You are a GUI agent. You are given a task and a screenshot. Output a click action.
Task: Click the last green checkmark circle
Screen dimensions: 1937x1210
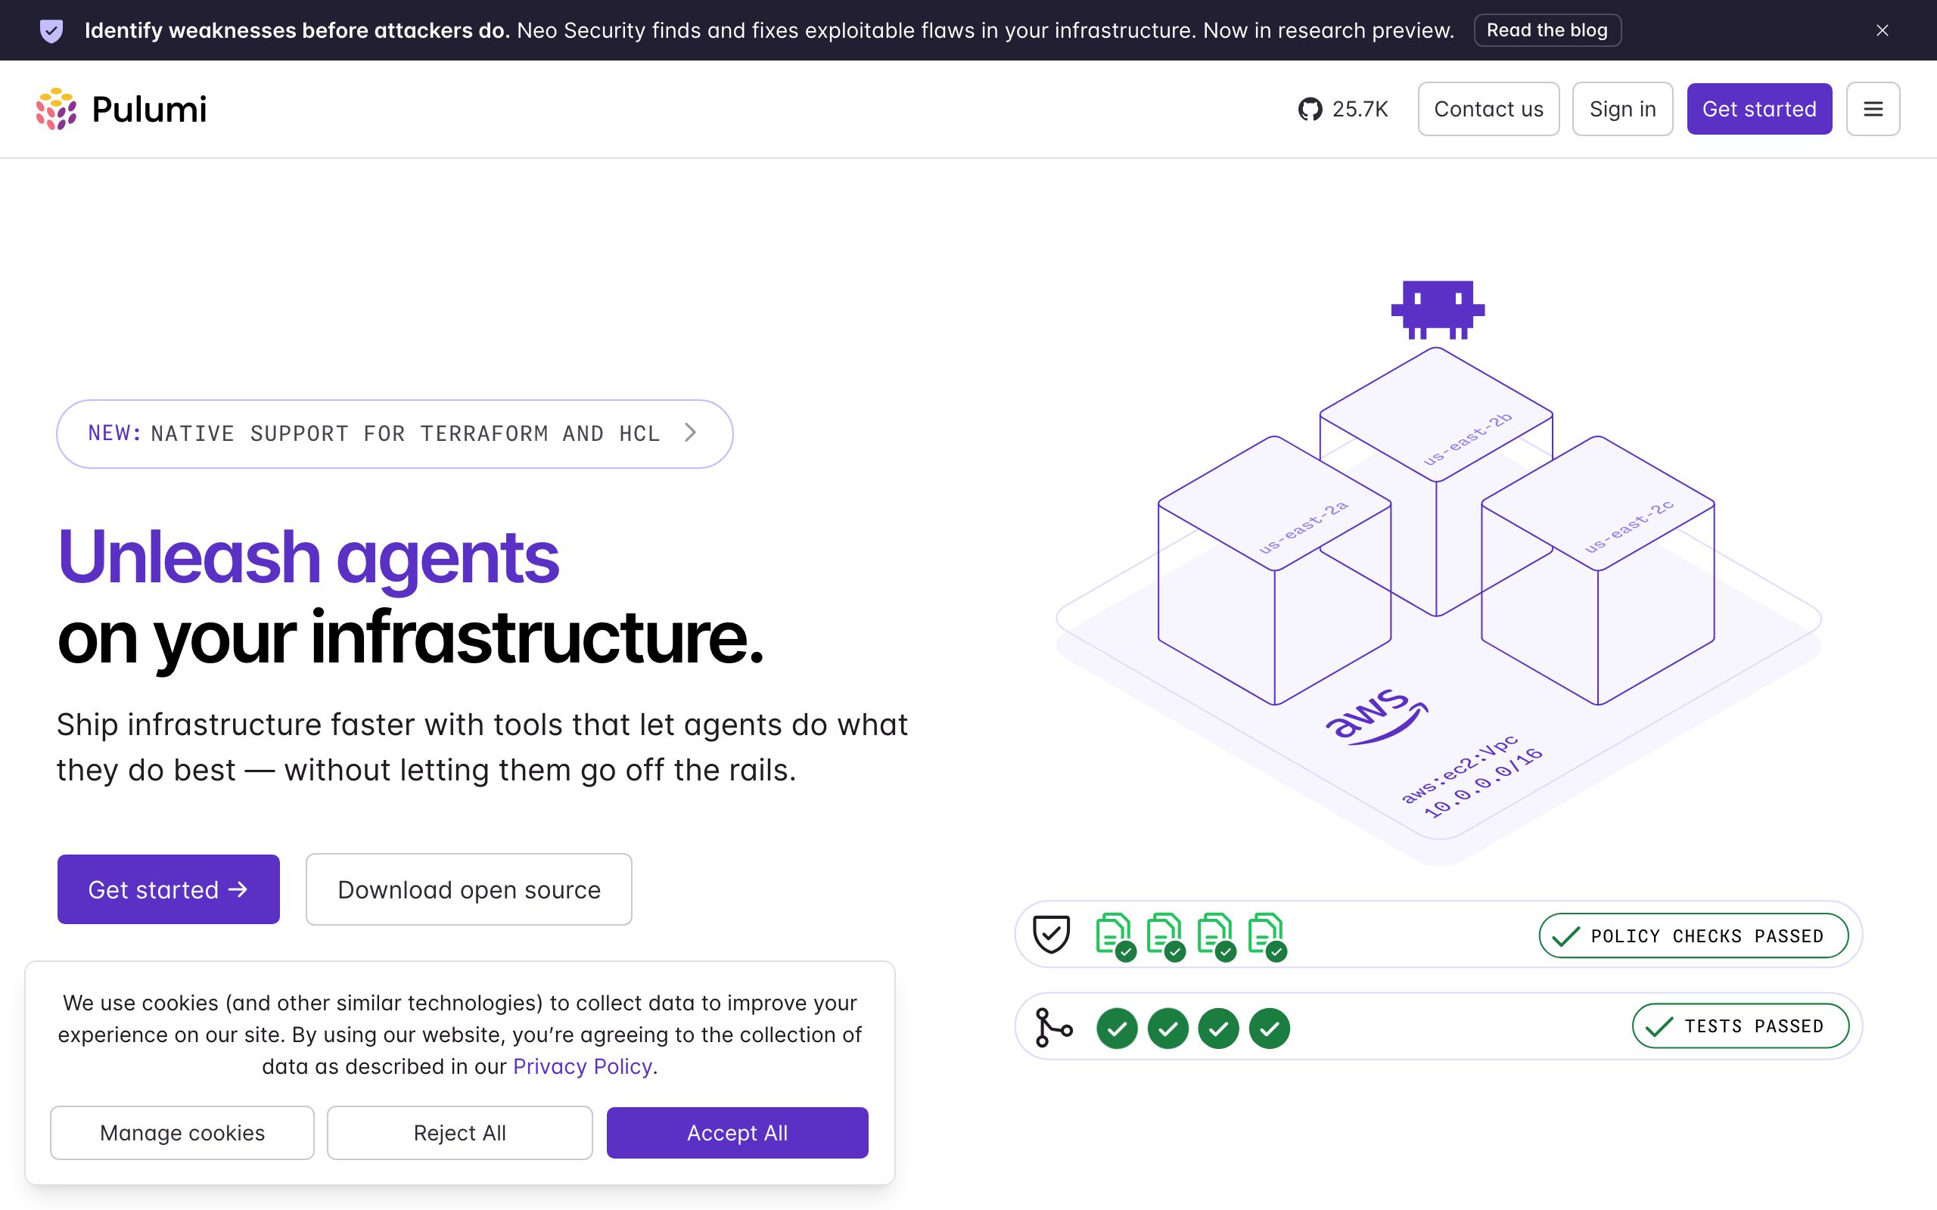pos(1270,1028)
